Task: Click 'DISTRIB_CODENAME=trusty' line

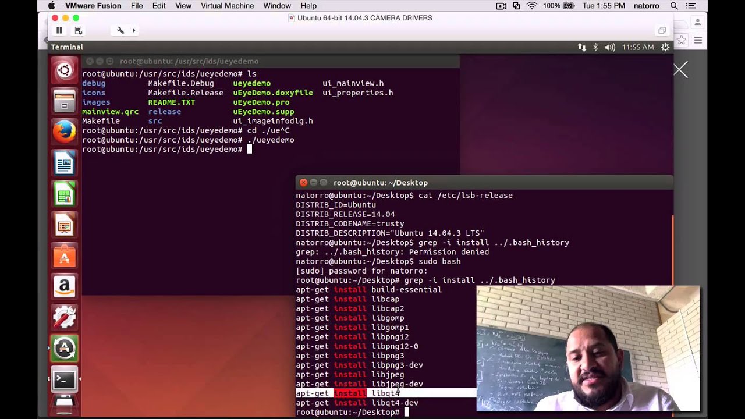Action: pyautogui.click(x=350, y=223)
